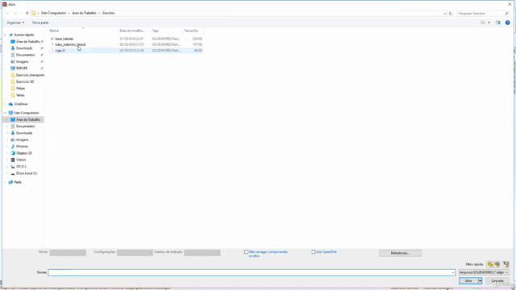
Task: Go up one folder level arrow
Action: tap(27, 13)
